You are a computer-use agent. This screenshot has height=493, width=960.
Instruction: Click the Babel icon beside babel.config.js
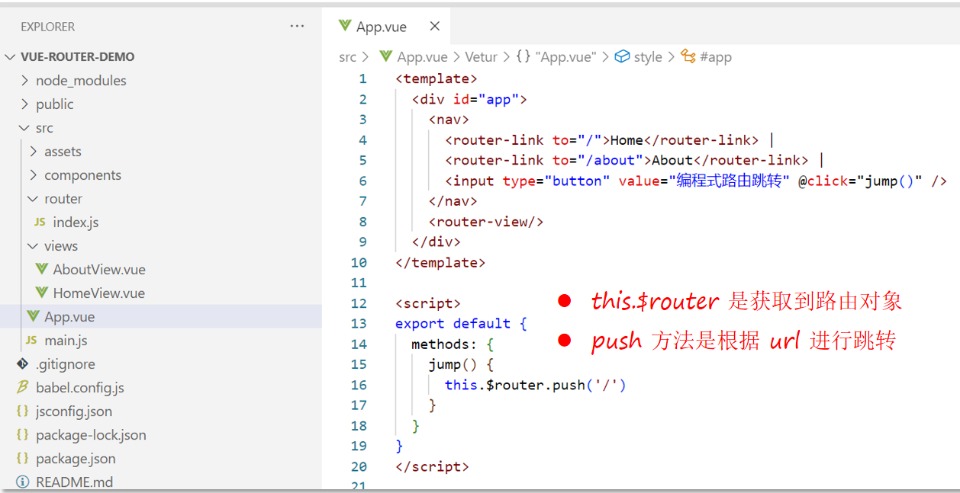[x=23, y=388]
